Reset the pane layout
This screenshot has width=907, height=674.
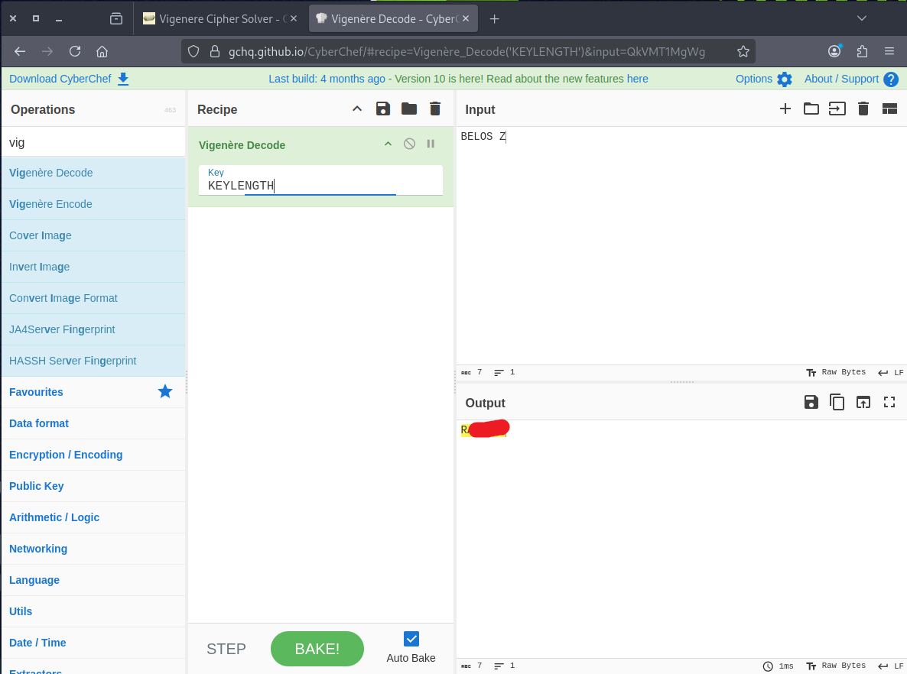[889, 109]
